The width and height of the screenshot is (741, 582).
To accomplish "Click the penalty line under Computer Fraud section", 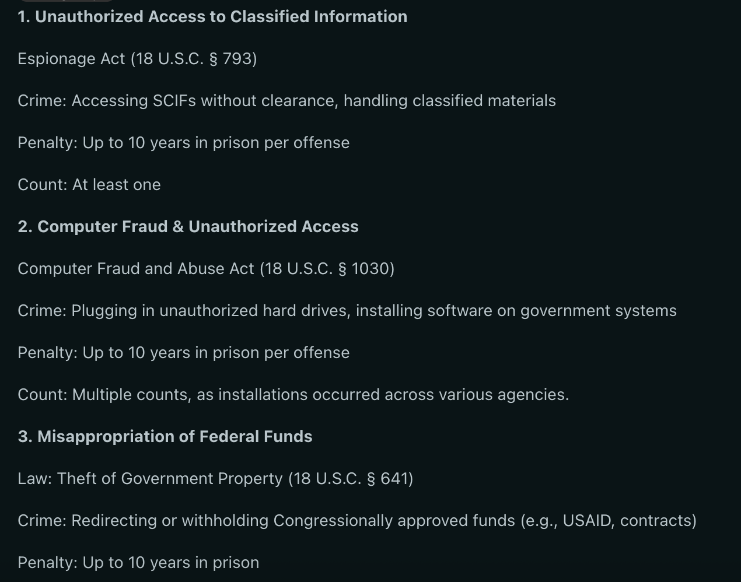I will point(183,353).
